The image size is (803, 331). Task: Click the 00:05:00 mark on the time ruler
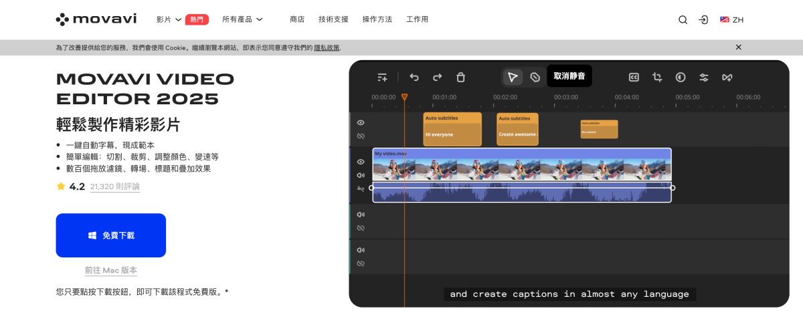pos(687,97)
